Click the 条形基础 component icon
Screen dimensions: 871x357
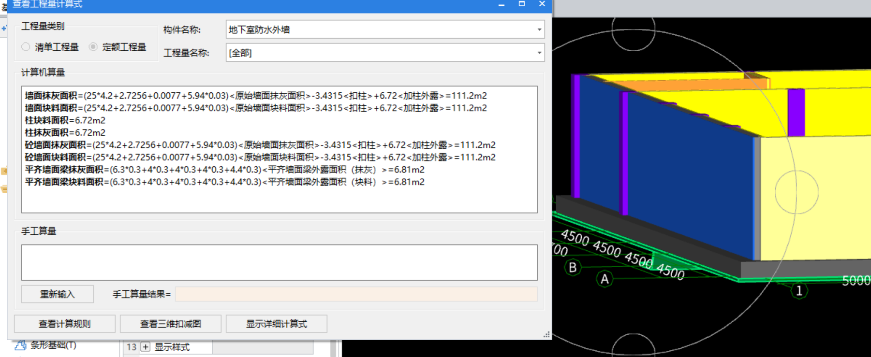(20, 345)
